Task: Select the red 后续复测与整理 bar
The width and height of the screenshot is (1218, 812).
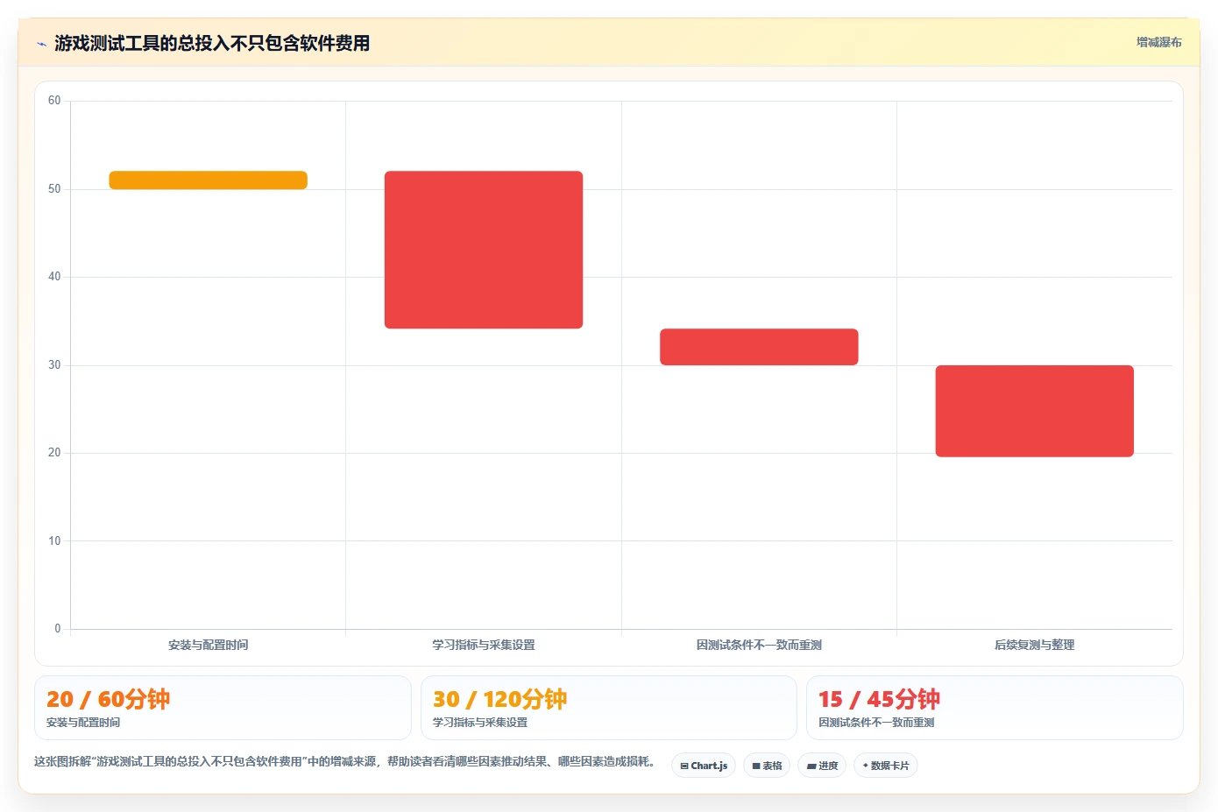Action: coord(1035,411)
